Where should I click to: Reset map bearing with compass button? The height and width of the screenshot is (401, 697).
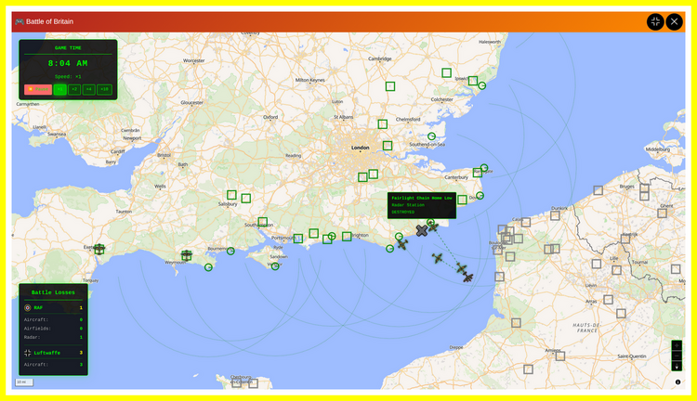click(677, 366)
